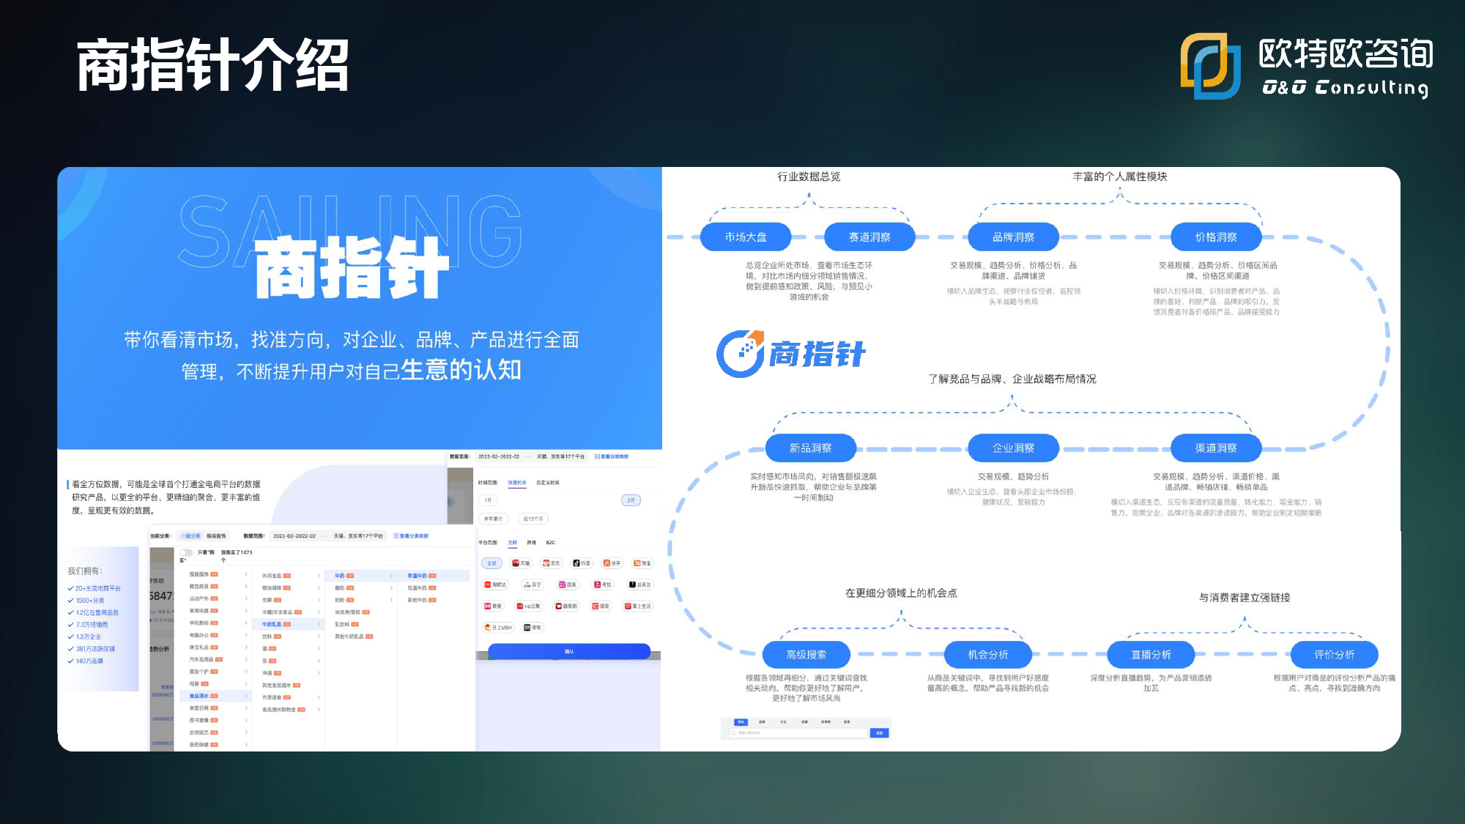Expand the 酸奶 subcategory arrow
The width and height of the screenshot is (1465, 824).
(391, 588)
